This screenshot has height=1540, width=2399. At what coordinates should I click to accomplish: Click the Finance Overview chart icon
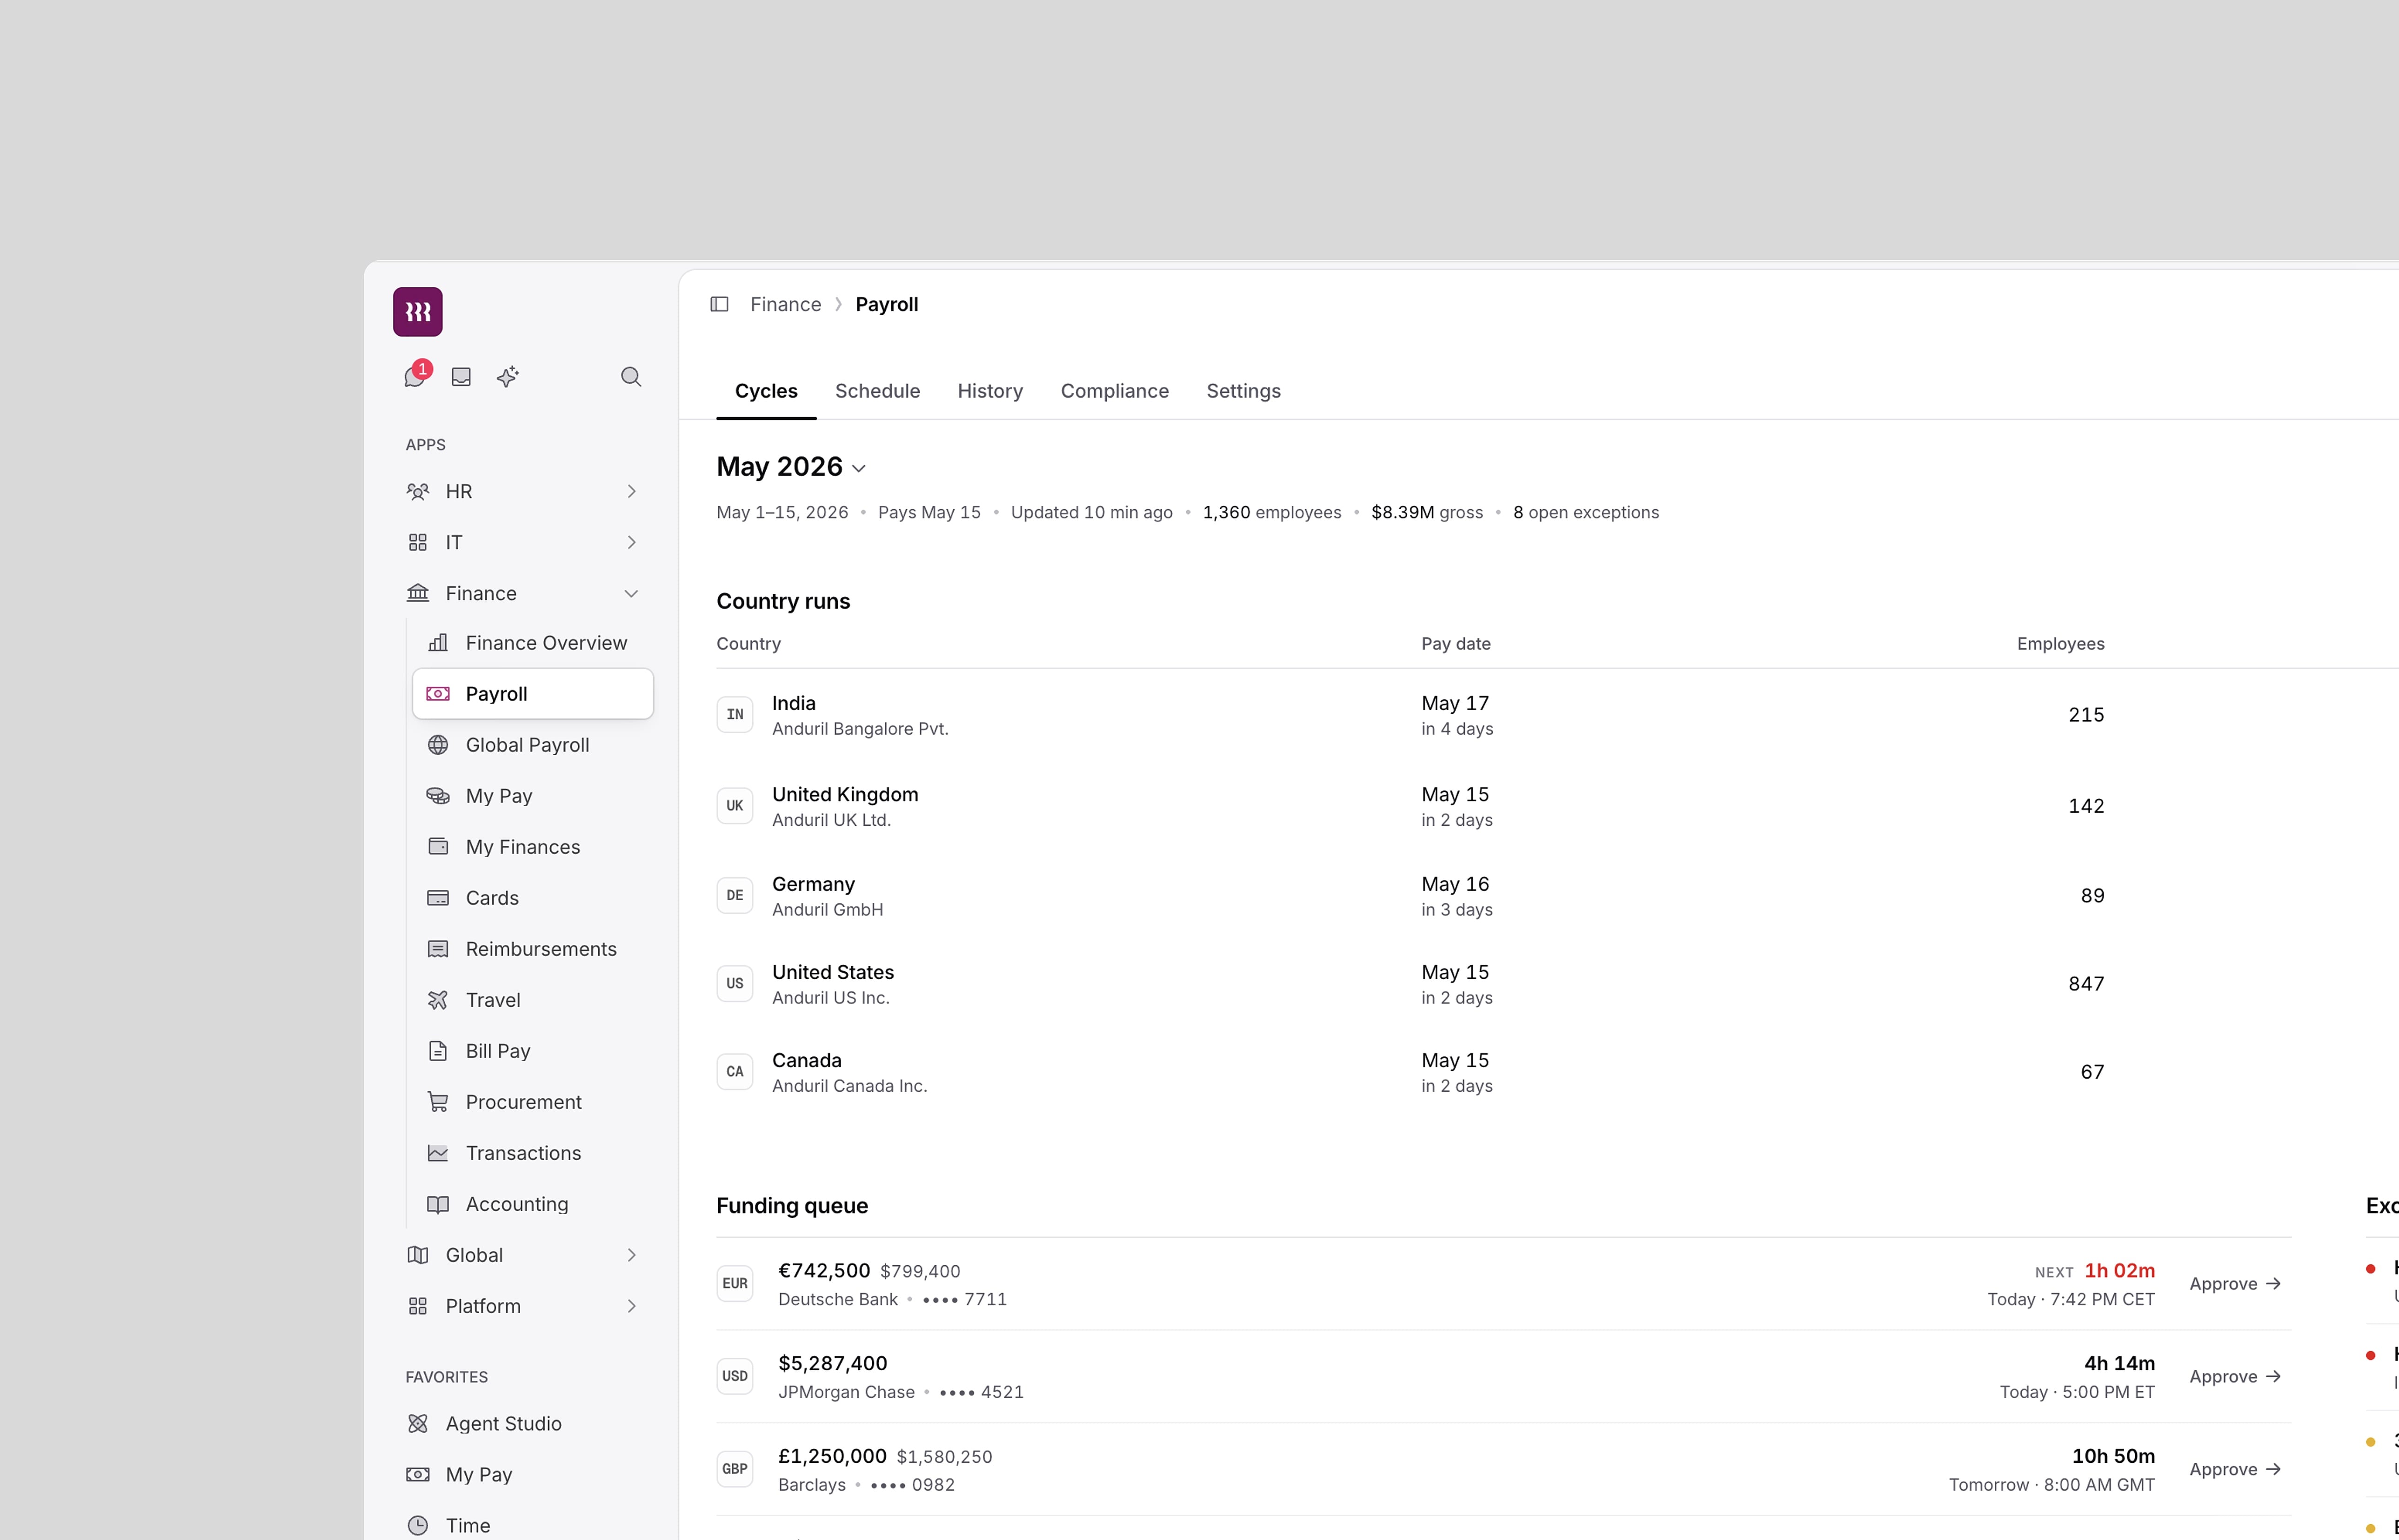pos(438,643)
